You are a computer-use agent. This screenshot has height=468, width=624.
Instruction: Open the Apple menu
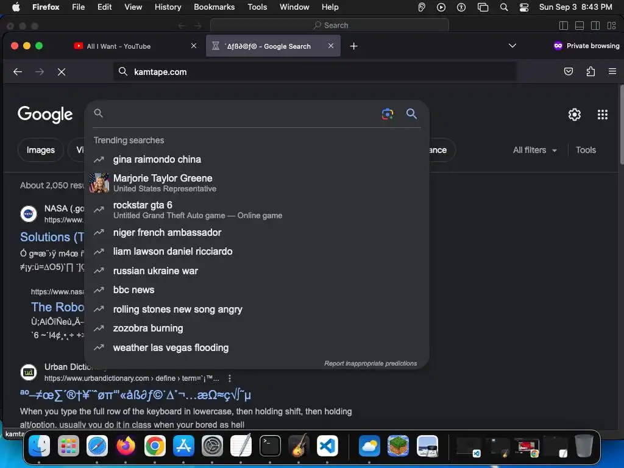tap(16, 7)
